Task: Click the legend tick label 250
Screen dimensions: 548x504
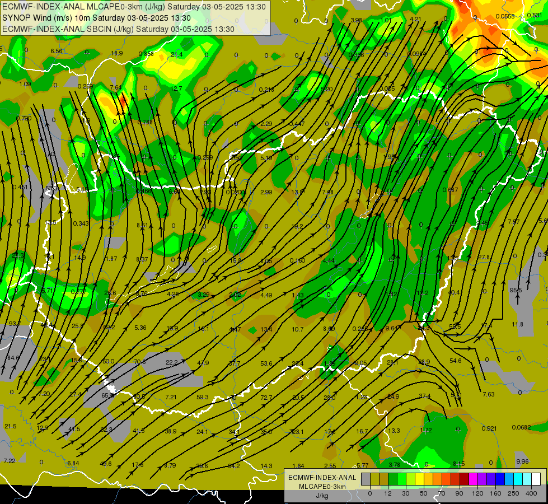Action: 513,493
